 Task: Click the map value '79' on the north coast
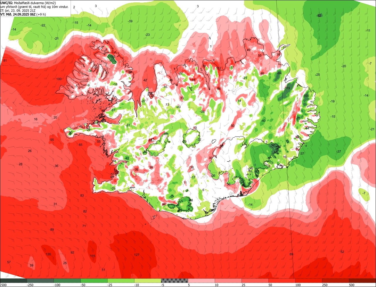coord(204,66)
